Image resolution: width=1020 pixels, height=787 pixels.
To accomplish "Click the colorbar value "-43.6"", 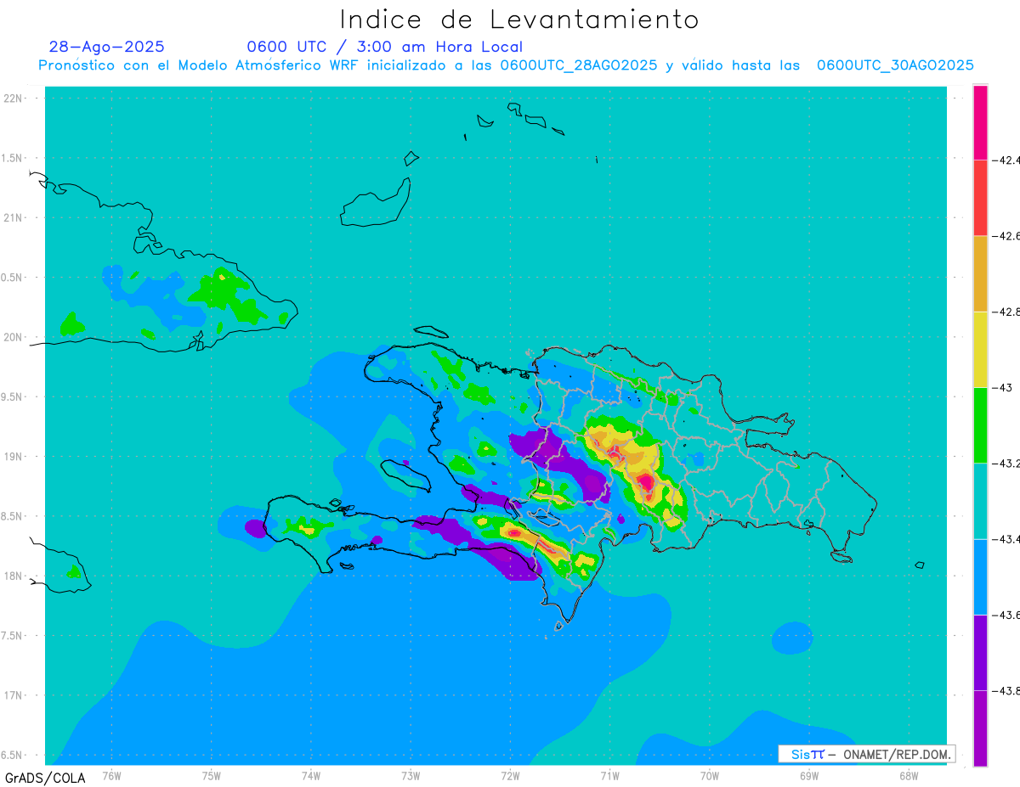I will 1007,615.
